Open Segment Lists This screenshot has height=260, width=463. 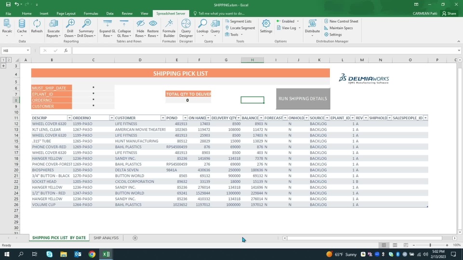pyautogui.click(x=238, y=21)
